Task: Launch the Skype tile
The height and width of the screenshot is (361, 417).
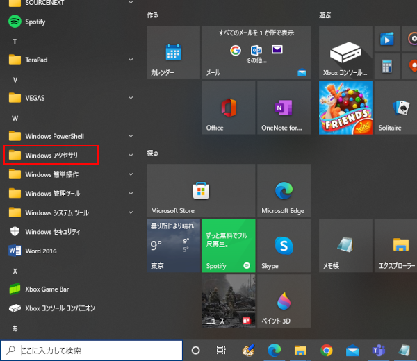Action: (284, 246)
